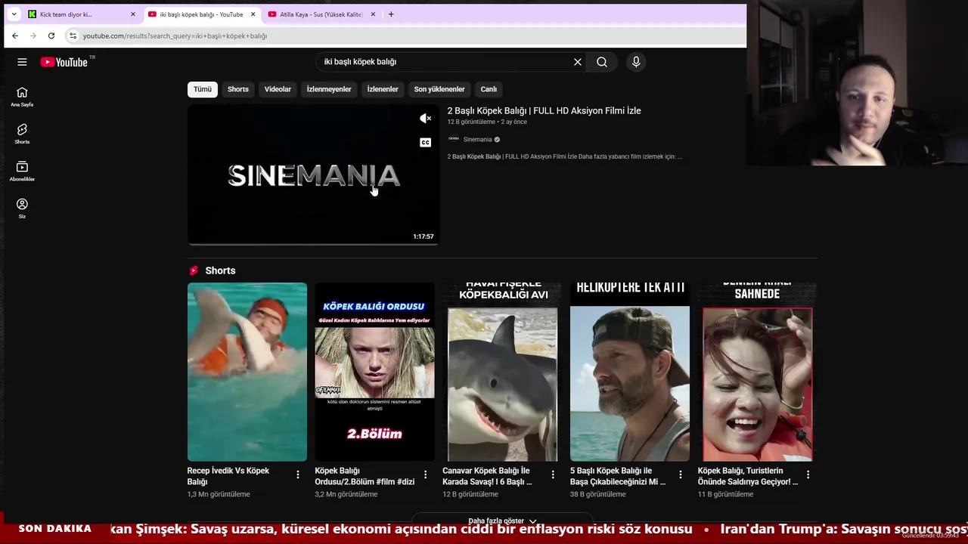Click the 1:17:57 duration badge
968x544 pixels.
[x=423, y=236]
